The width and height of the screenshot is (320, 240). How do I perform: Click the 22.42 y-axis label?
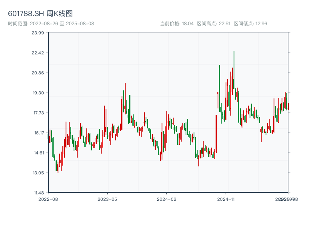[38, 53]
